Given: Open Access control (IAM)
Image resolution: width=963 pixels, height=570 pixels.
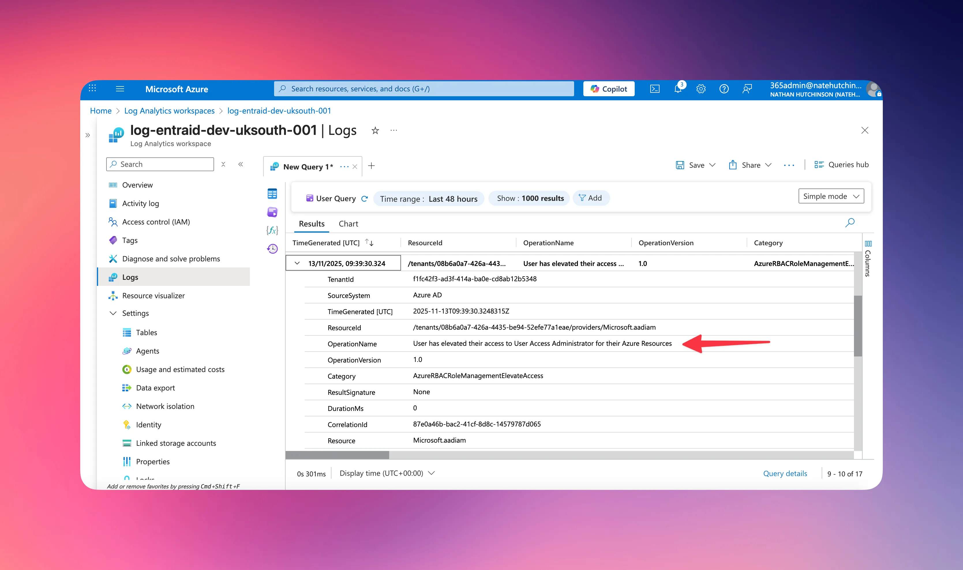Looking at the screenshot, I should [155, 222].
